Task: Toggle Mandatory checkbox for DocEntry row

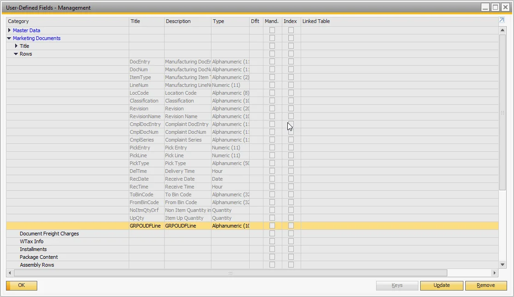Action: pos(272,62)
